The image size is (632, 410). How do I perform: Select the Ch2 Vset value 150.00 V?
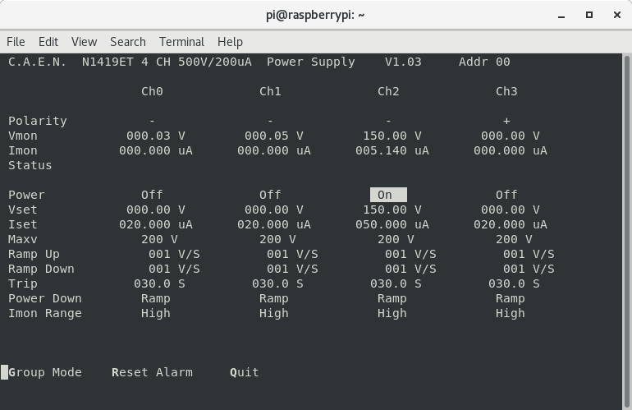pos(392,210)
